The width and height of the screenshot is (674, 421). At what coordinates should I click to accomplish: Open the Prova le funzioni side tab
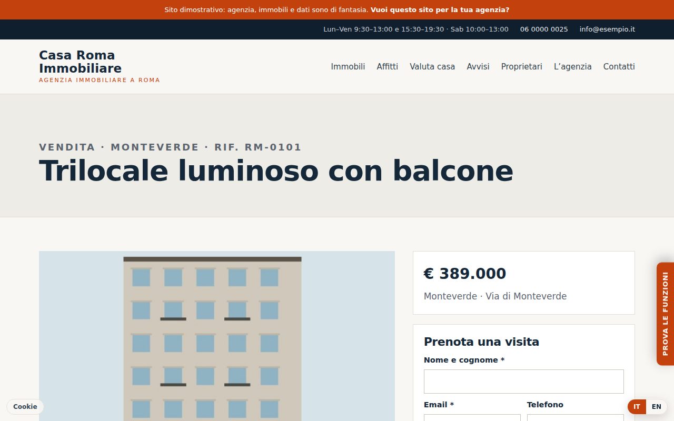pyautogui.click(x=665, y=314)
